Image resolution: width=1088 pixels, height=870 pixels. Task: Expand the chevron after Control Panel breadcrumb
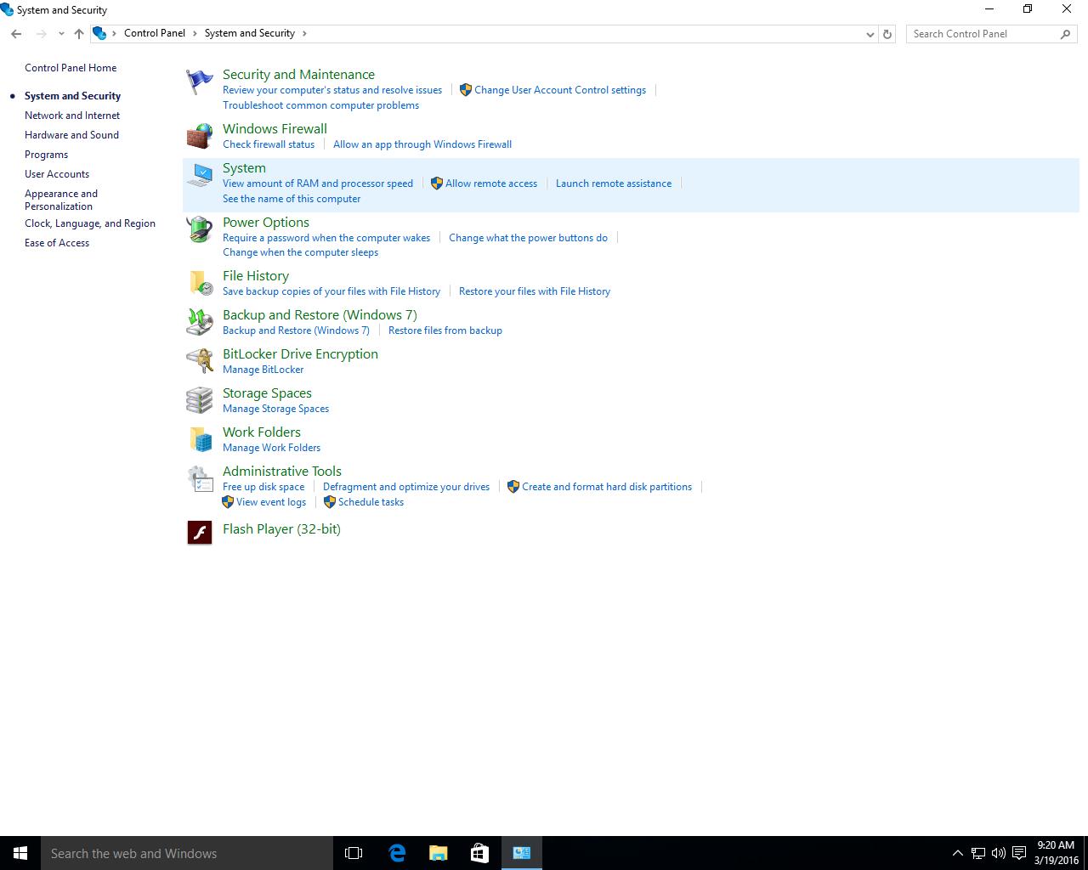(x=195, y=33)
